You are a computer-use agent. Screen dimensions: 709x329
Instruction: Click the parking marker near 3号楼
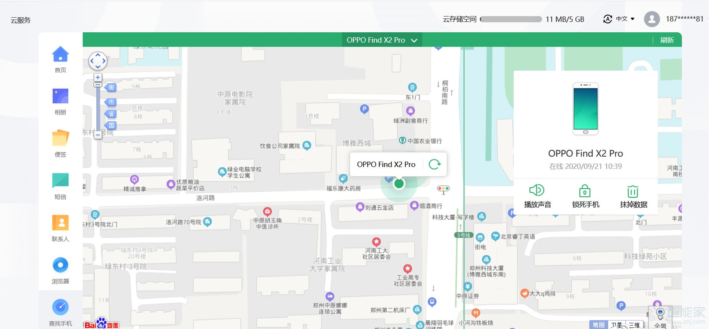click(364, 109)
